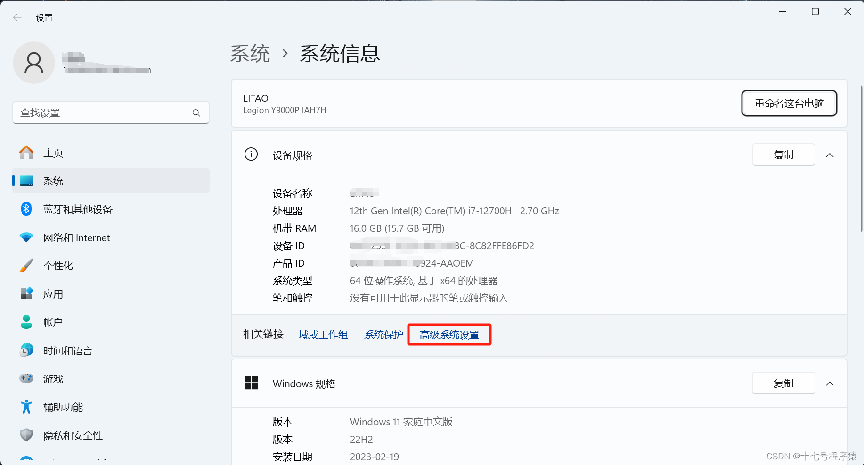864x465 pixels.
Task: Click the Accessibility figure icon
Action: pos(26,407)
